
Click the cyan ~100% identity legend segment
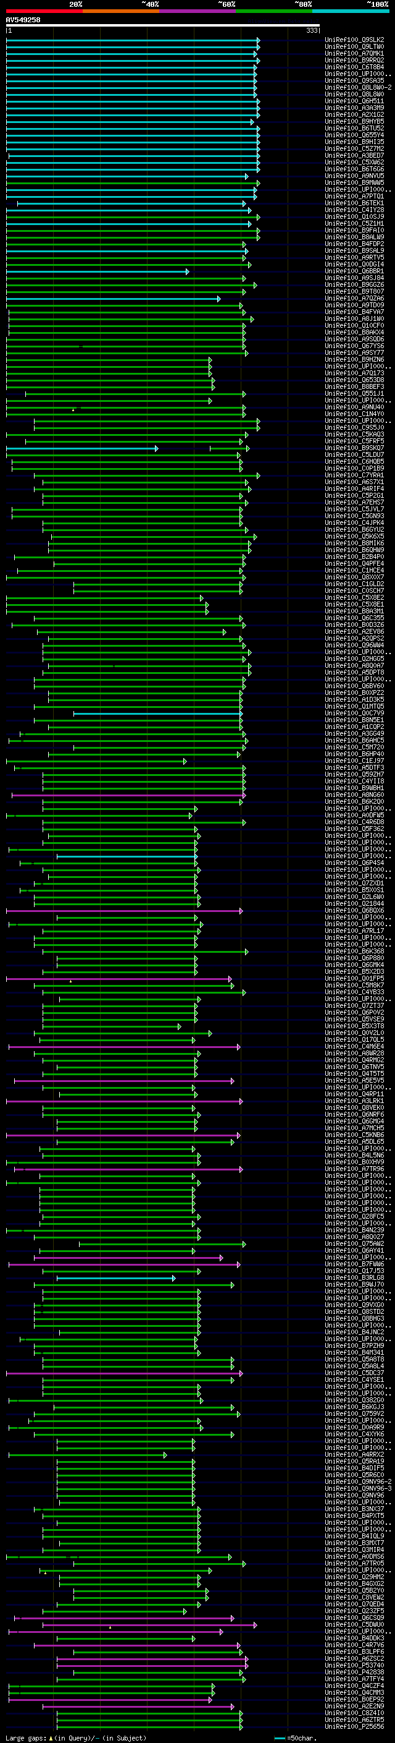click(351, 11)
